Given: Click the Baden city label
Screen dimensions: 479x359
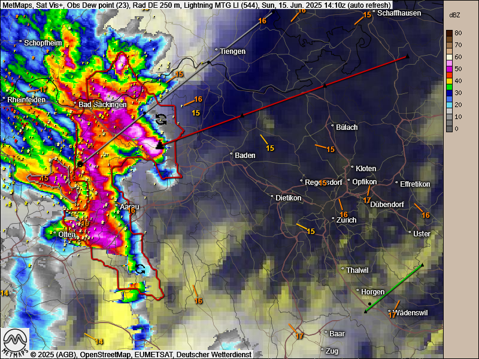Looking at the screenshot, I should click(x=245, y=156).
